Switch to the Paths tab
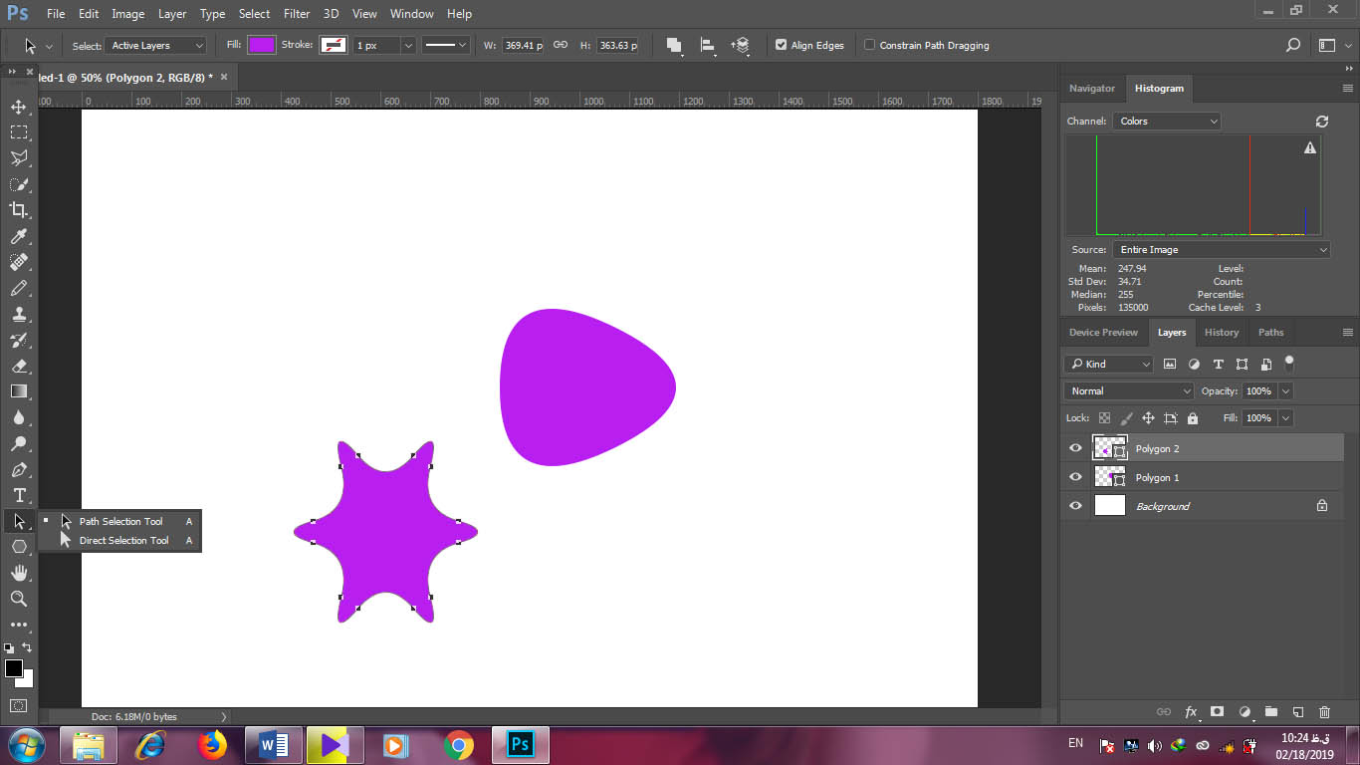This screenshot has height=765, width=1360. tap(1270, 333)
